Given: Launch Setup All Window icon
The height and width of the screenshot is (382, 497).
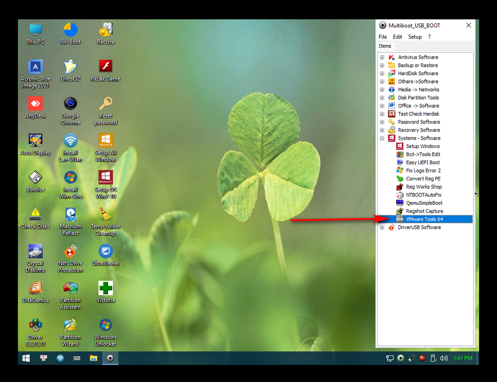Looking at the screenshot, I should click(106, 148).
